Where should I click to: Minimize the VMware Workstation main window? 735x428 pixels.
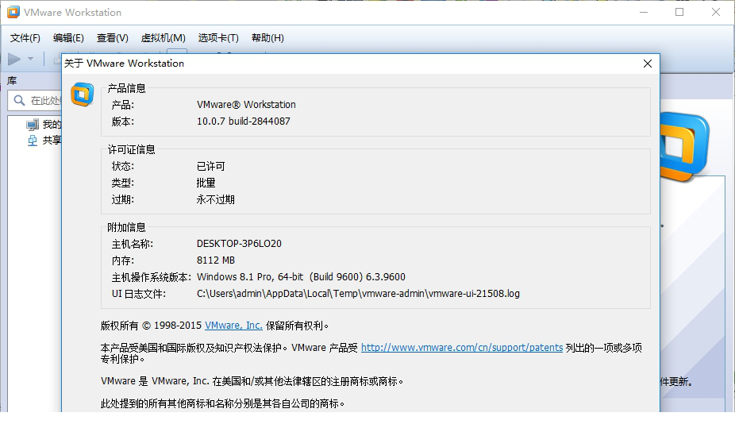[x=644, y=12]
